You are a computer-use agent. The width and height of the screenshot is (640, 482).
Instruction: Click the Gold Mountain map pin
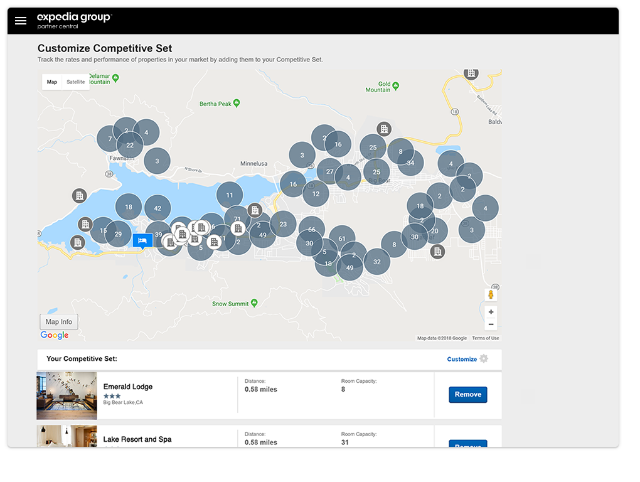pyautogui.click(x=395, y=86)
